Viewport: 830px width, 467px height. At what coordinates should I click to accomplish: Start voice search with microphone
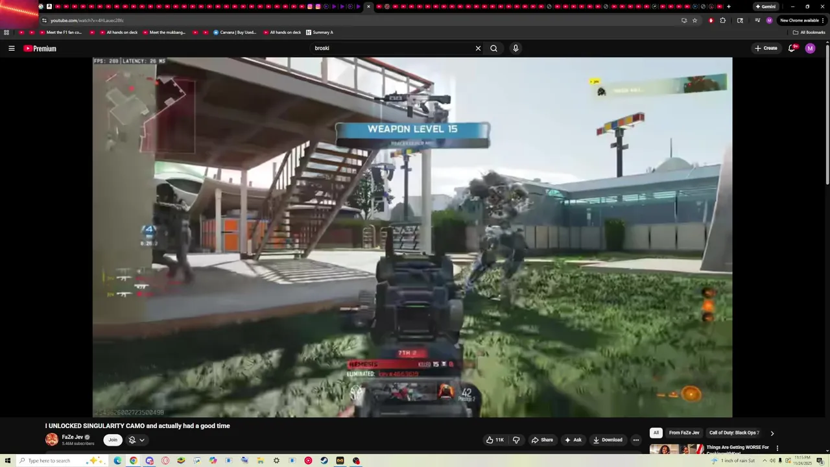click(516, 49)
